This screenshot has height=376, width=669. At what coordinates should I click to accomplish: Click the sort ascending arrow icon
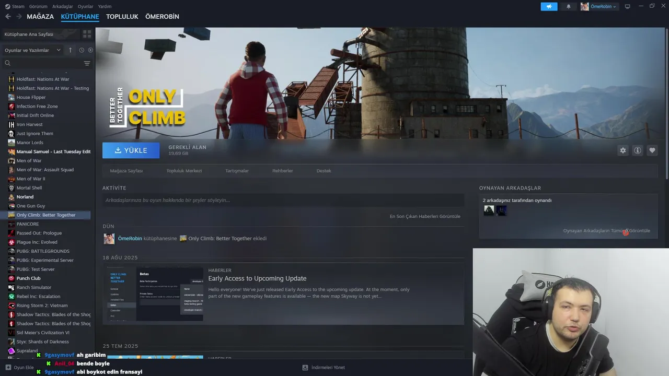pos(71,50)
